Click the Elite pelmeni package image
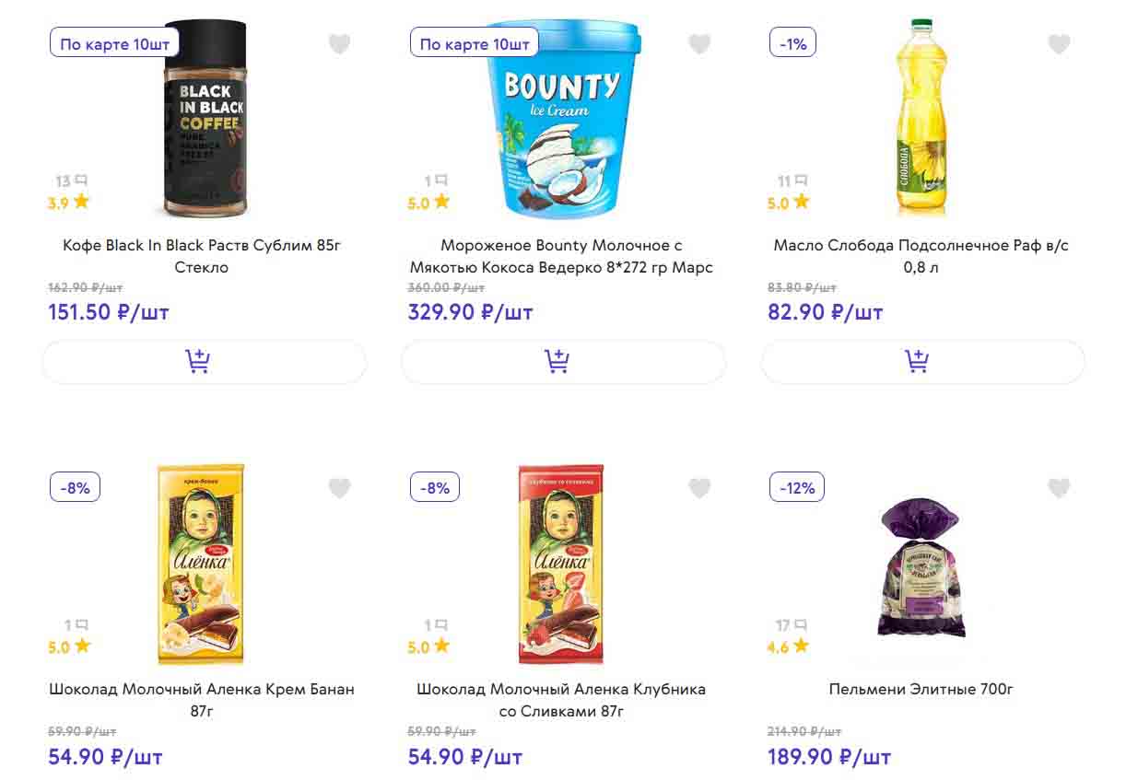This screenshot has width=1138, height=780. [921, 568]
